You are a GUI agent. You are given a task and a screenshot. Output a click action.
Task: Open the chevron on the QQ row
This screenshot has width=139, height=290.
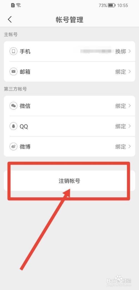(130, 126)
